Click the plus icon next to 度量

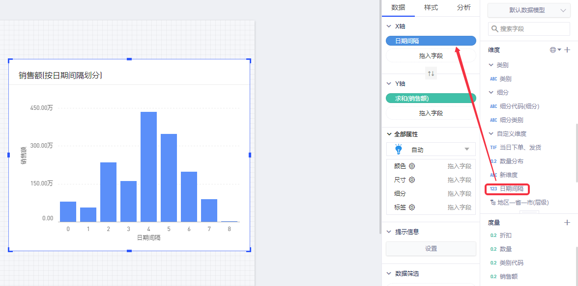[x=567, y=223]
